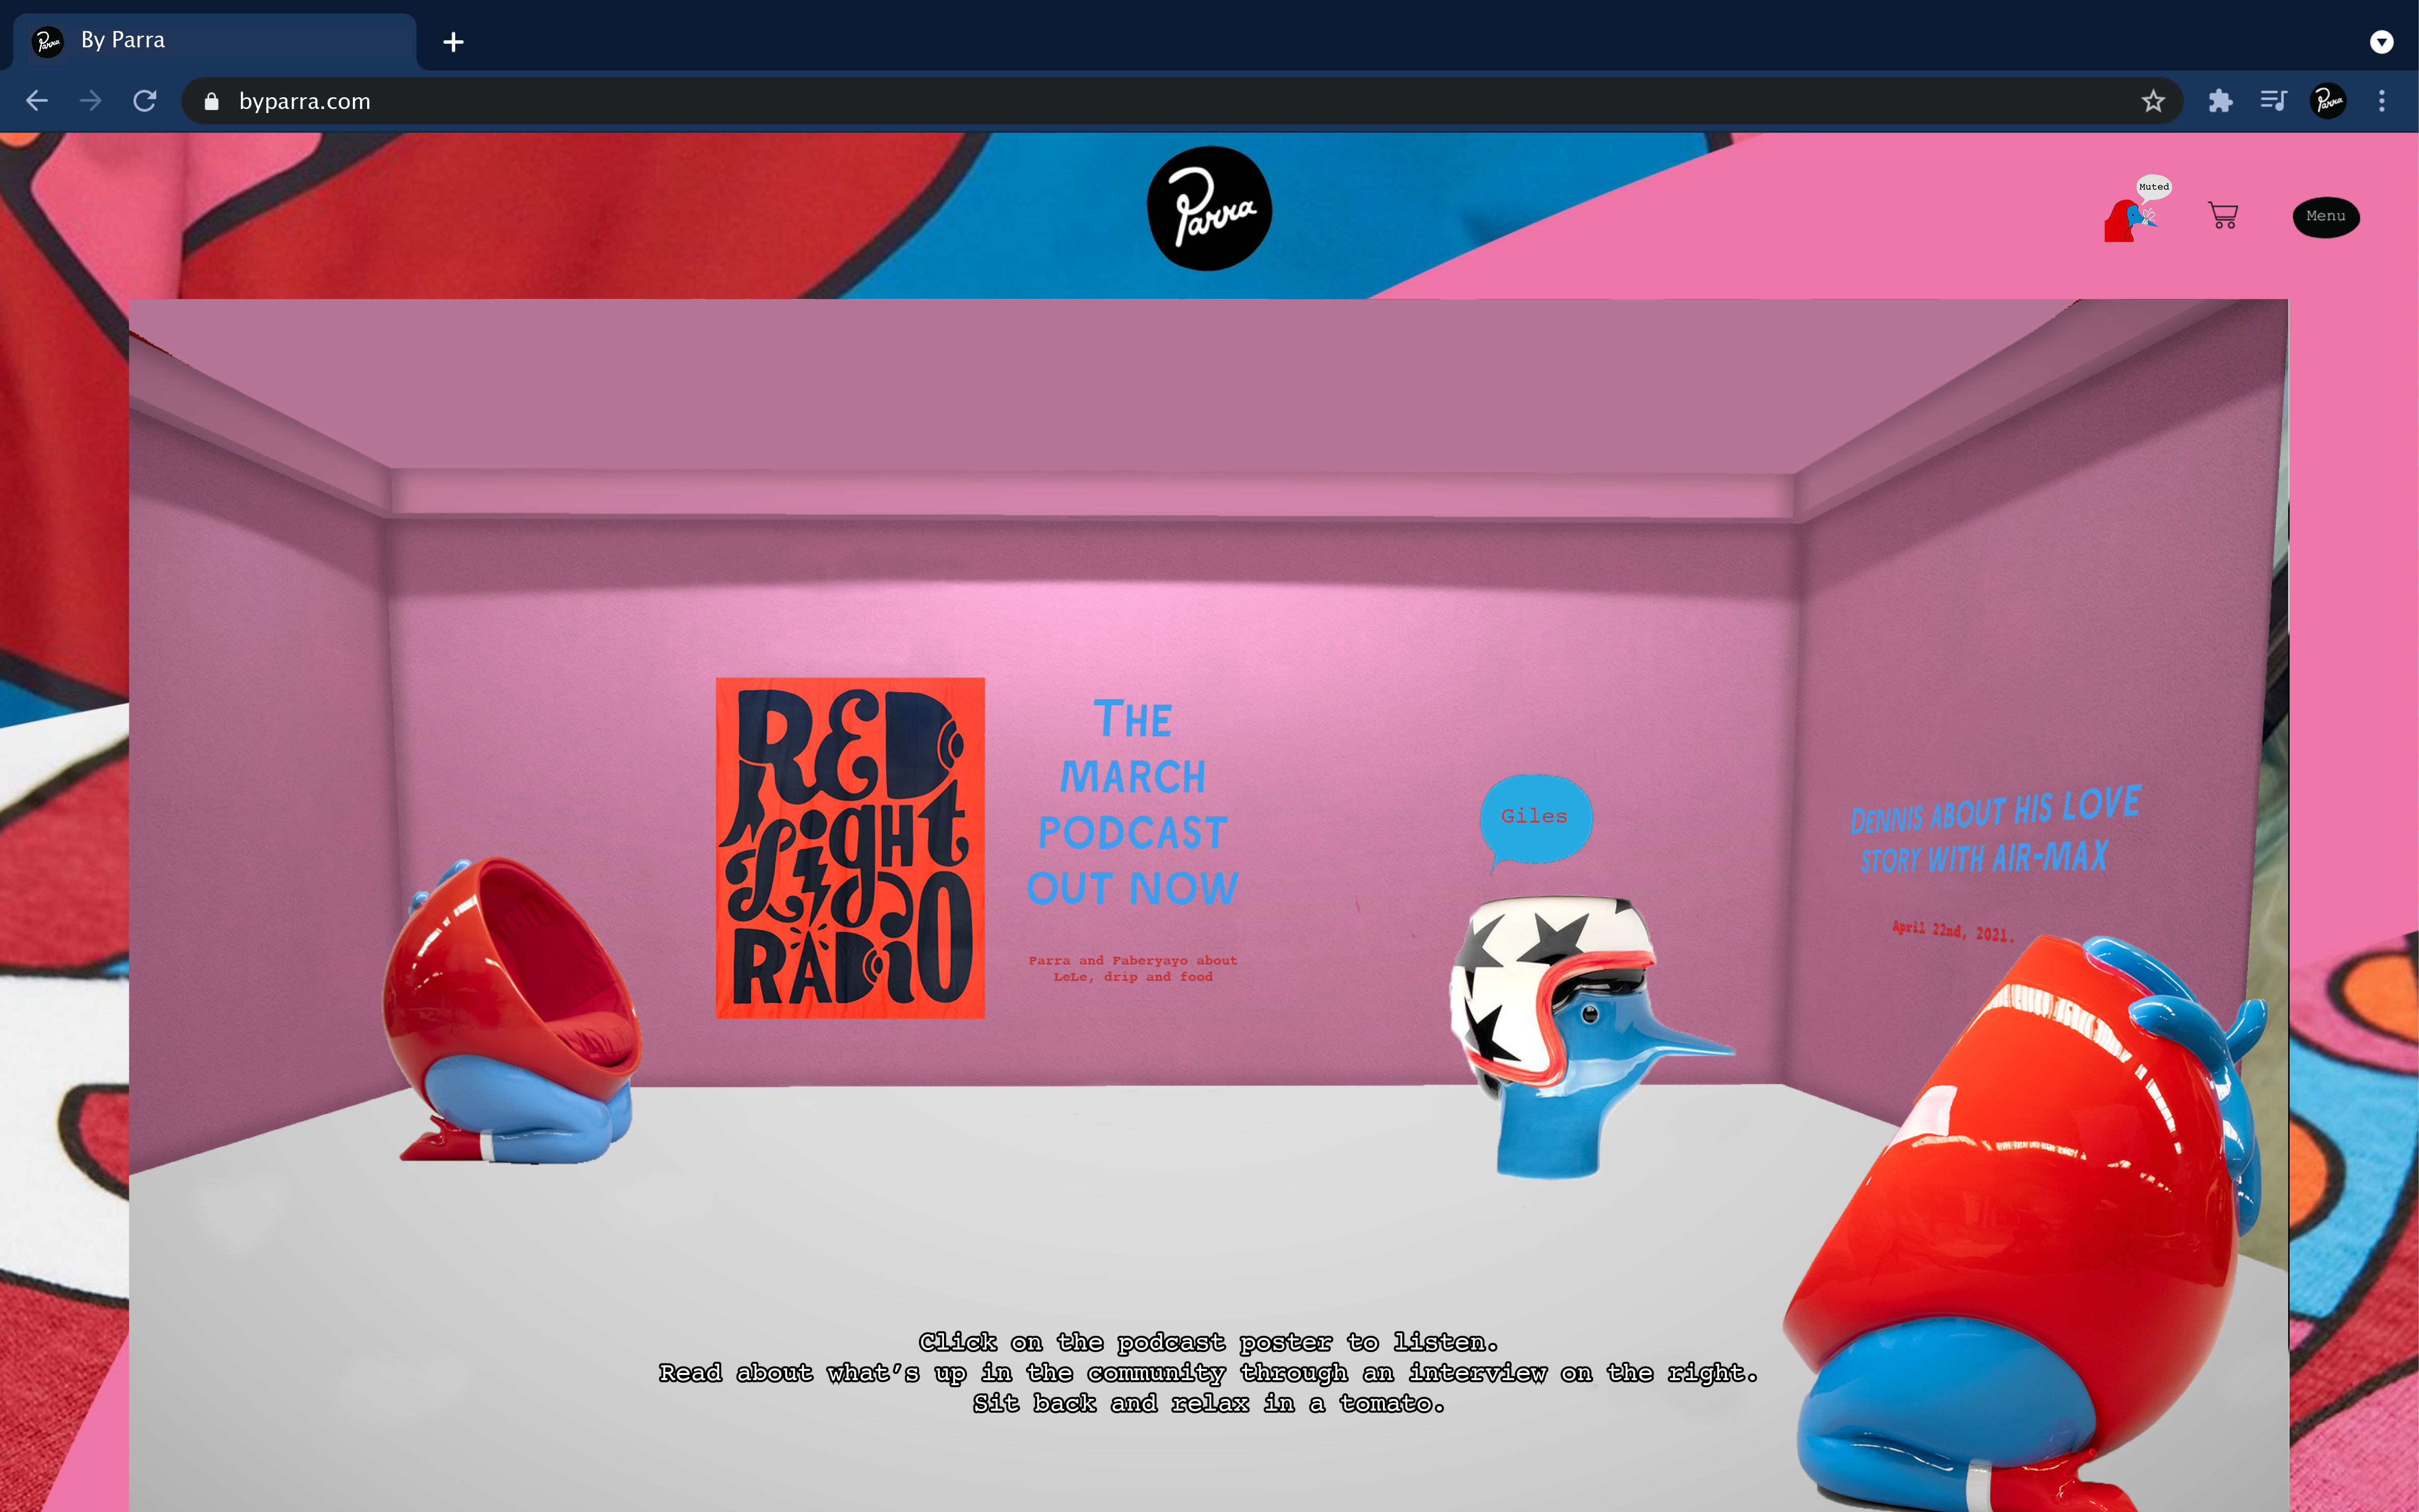This screenshot has width=2419, height=1512.
Task: Click the 'April 22nd, 2021.' date text
Action: click(x=1952, y=931)
